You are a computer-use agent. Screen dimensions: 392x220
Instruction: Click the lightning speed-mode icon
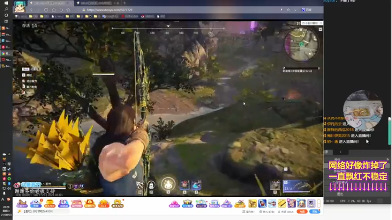281,10
